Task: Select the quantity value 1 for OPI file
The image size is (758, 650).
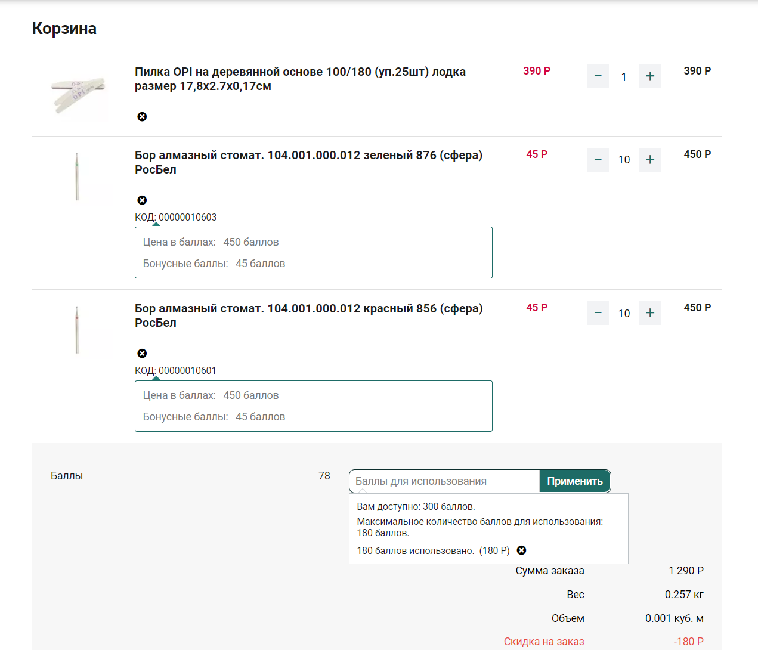Action: click(x=624, y=77)
